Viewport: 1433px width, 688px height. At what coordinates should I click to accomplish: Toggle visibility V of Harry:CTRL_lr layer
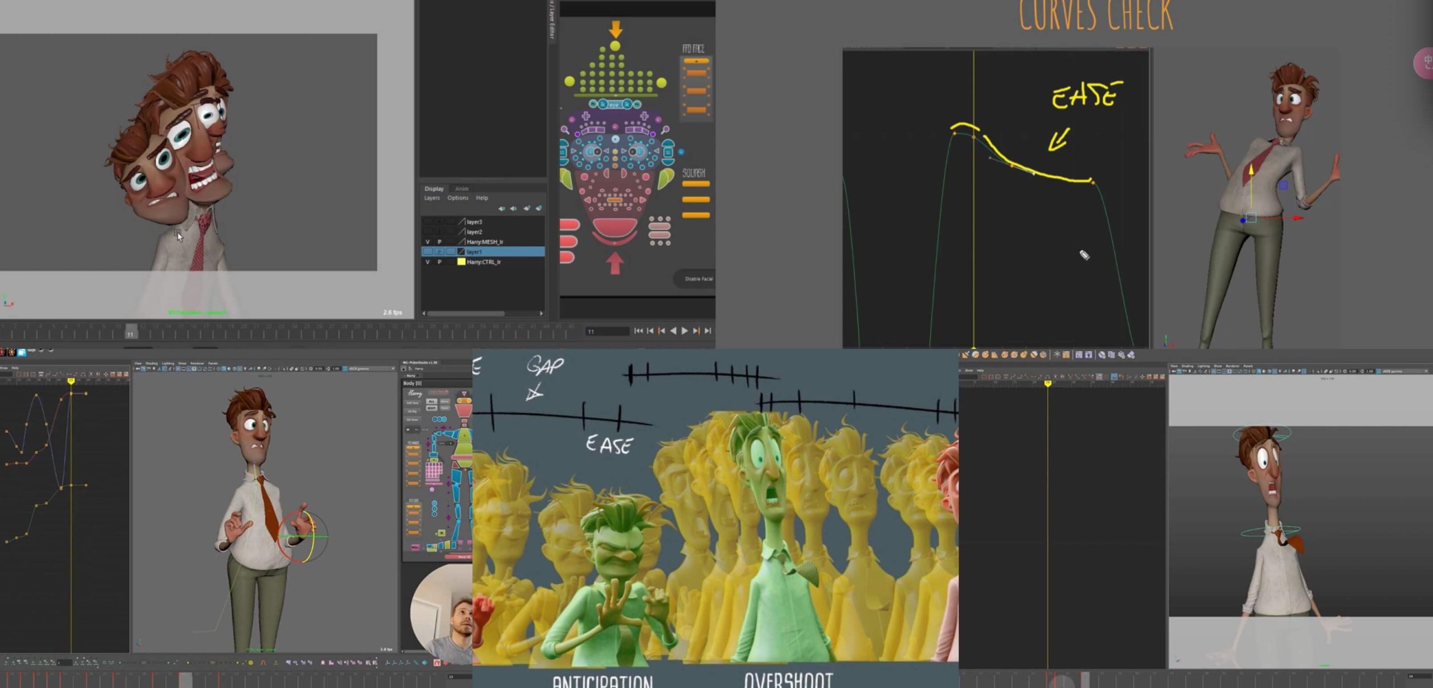pos(428,262)
